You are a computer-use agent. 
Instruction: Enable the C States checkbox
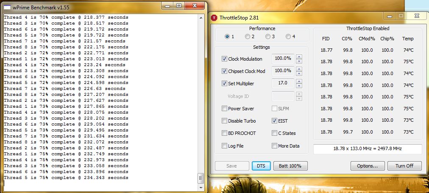[274, 133]
